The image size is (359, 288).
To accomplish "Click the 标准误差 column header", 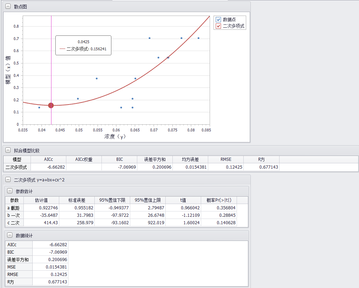I will point(77,200).
